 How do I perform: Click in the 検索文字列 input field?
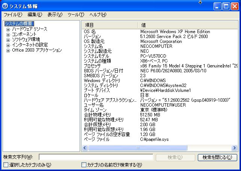pos(96,157)
